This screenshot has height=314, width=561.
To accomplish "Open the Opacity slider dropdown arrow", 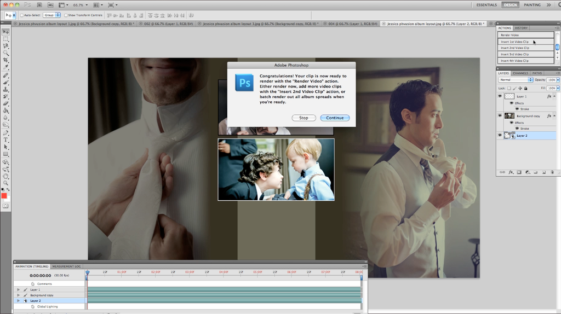I will 558,80.
